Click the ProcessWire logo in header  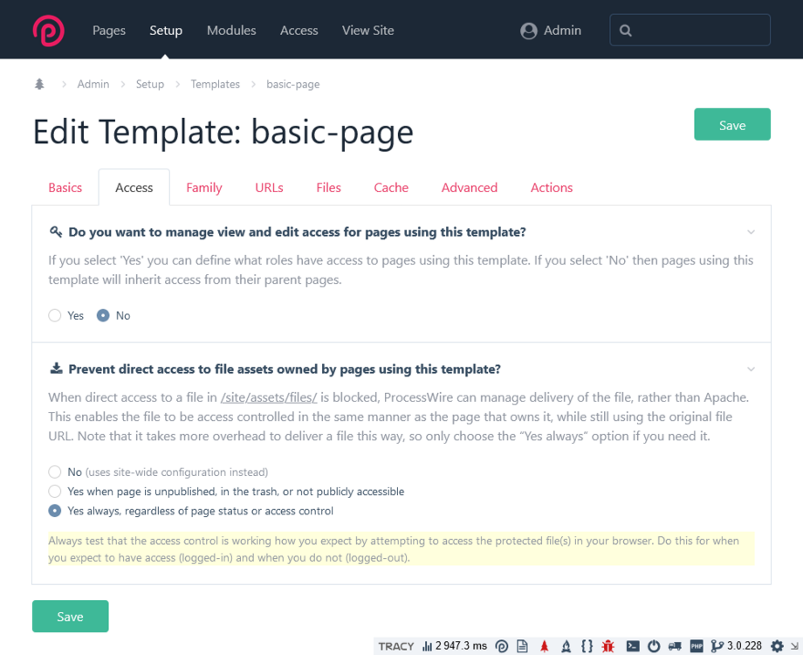pyautogui.click(x=48, y=30)
